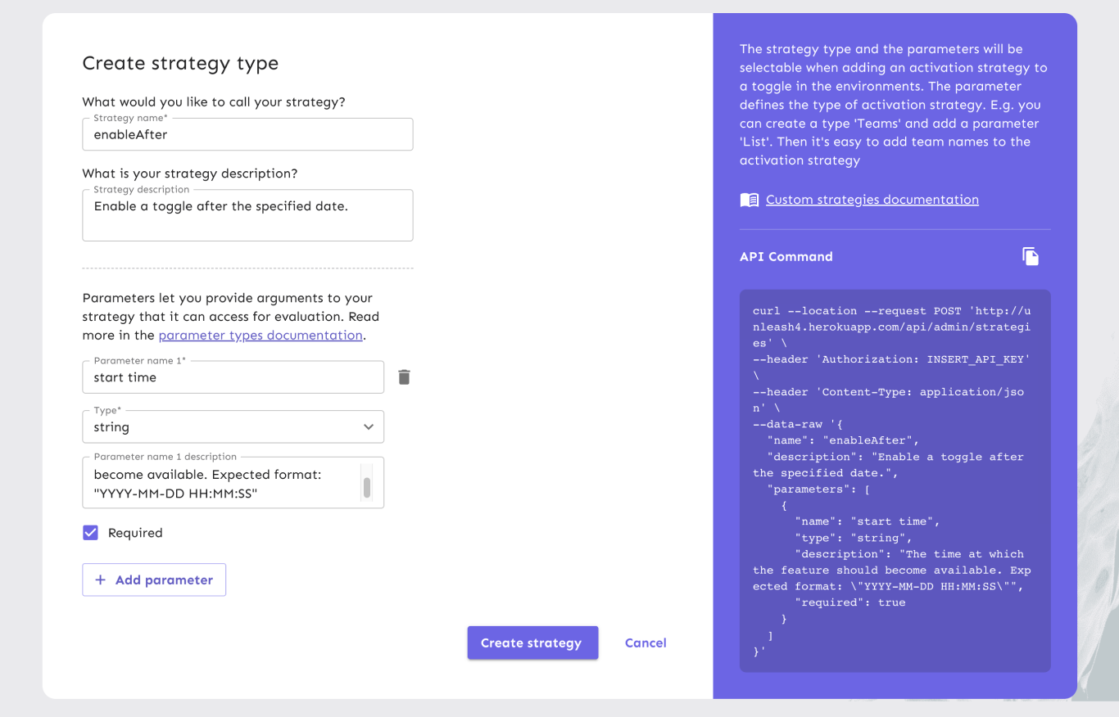
Task: Cancel the strategy creation
Action: pyautogui.click(x=646, y=643)
